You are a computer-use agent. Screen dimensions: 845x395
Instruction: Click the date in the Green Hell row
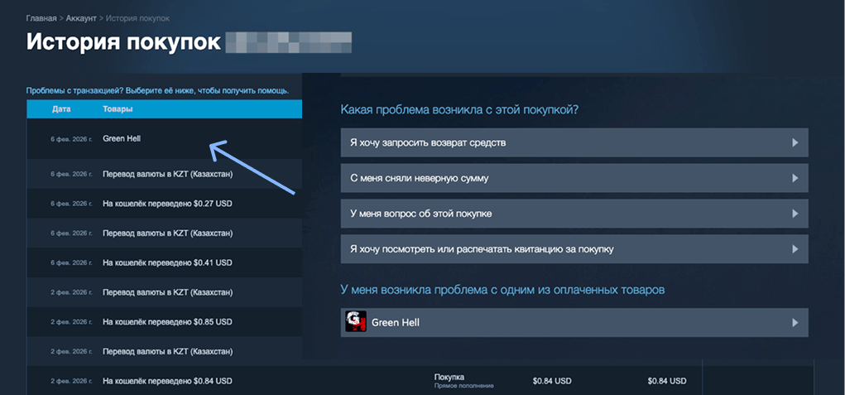point(73,139)
